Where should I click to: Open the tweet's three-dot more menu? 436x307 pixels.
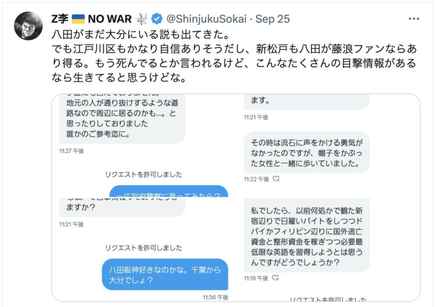pyautogui.click(x=414, y=19)
